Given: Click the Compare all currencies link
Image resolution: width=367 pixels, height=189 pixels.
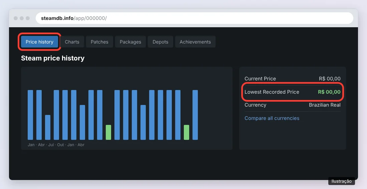Looking at the screenshot, I should tap(272, 118).
